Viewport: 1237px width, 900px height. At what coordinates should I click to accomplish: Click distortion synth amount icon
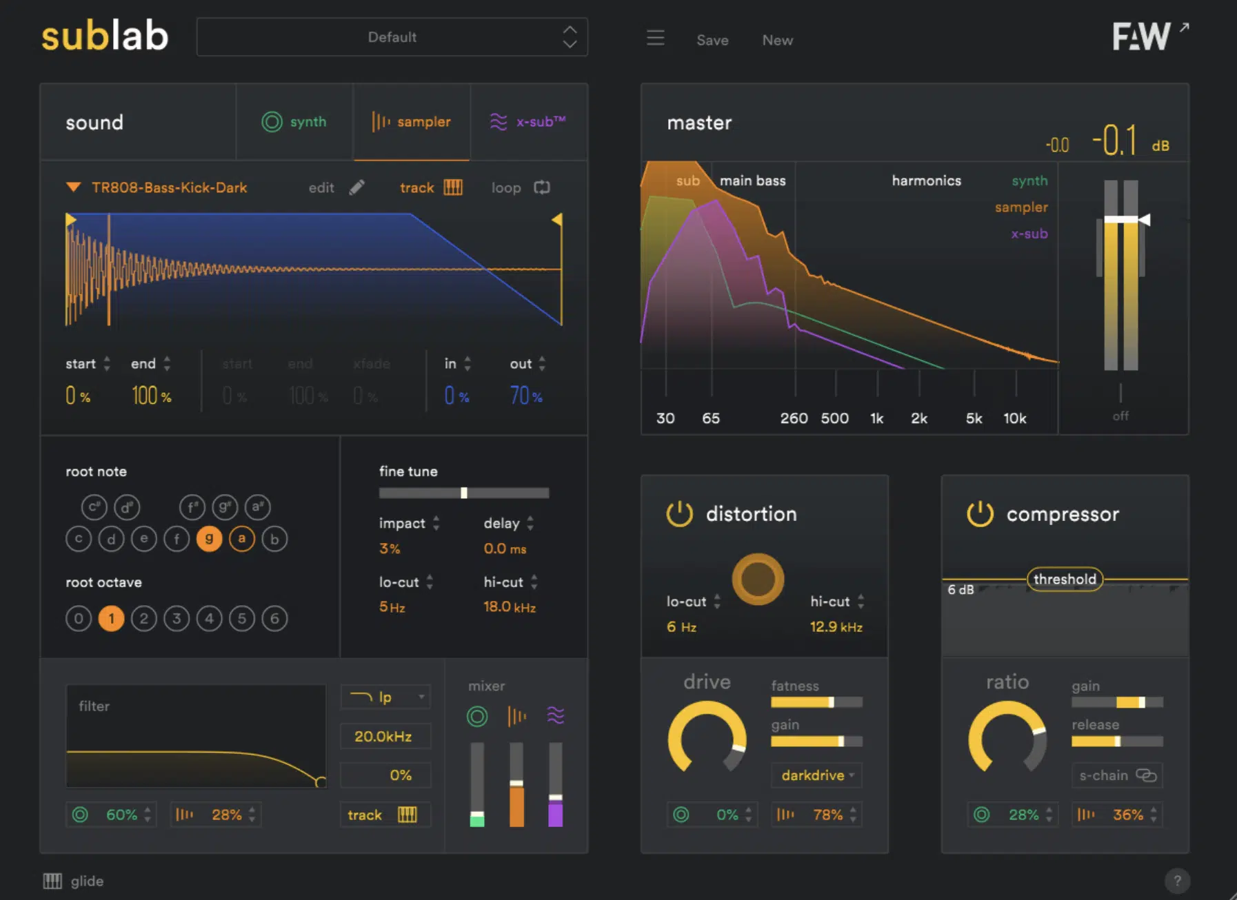[681, 815]
